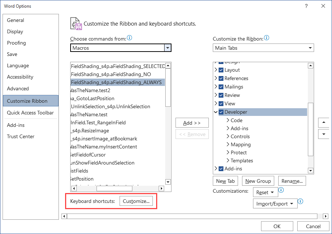Click dialog bottom scrollbar right arrow
The width and height of the screenshot is (332, 234).
[x=326, y=216]
